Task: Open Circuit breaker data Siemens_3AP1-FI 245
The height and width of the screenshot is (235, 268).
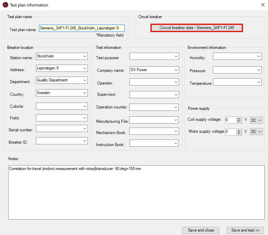Action: click(x=197, y=28)
